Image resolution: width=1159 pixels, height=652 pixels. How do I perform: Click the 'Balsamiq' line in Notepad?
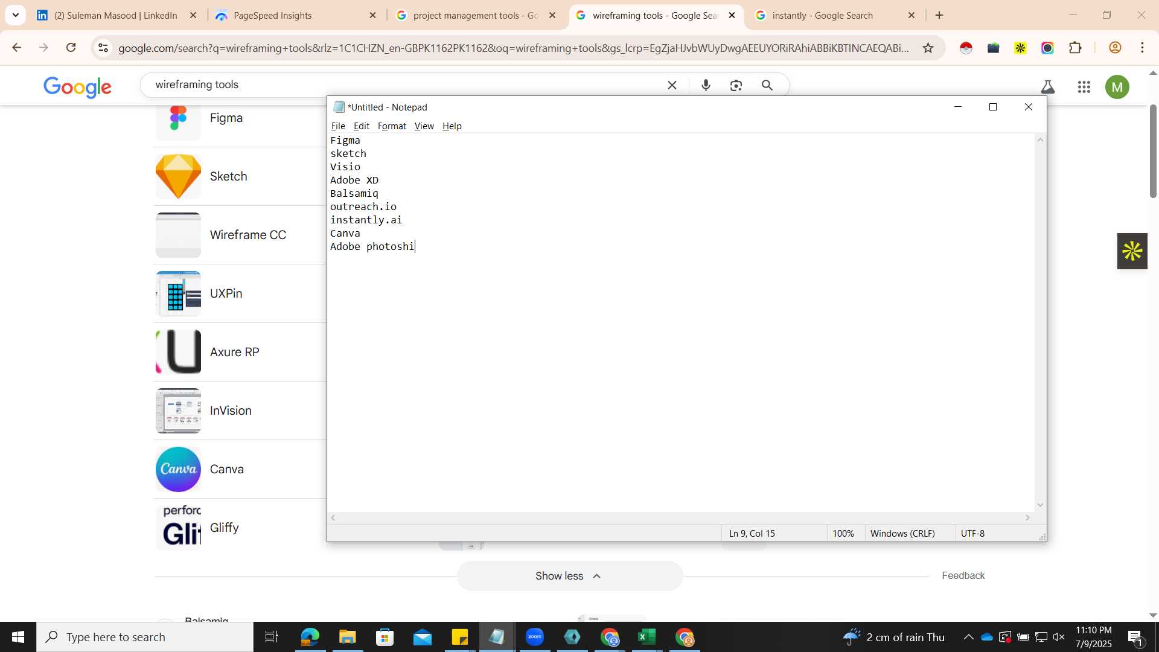click(354, 193)
